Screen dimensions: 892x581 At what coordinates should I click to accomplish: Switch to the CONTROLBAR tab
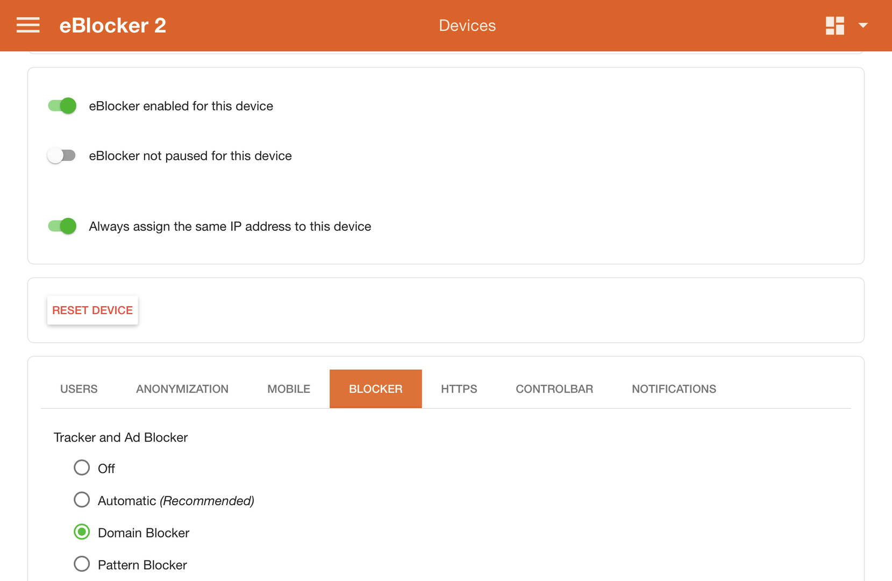click(x=554, y=389)
